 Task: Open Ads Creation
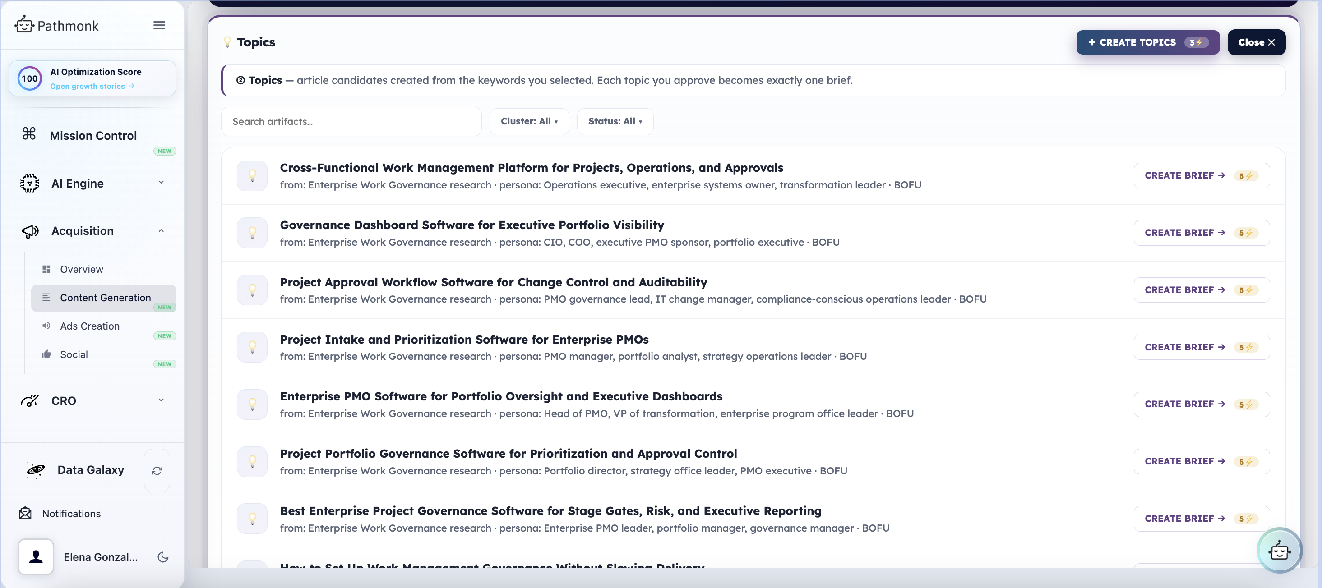90,326
